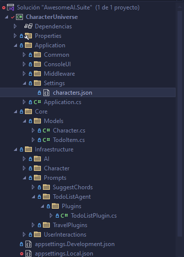Expand the Common folder
The height and width of the screenshot is (257, 184).
tap(24, 55)
